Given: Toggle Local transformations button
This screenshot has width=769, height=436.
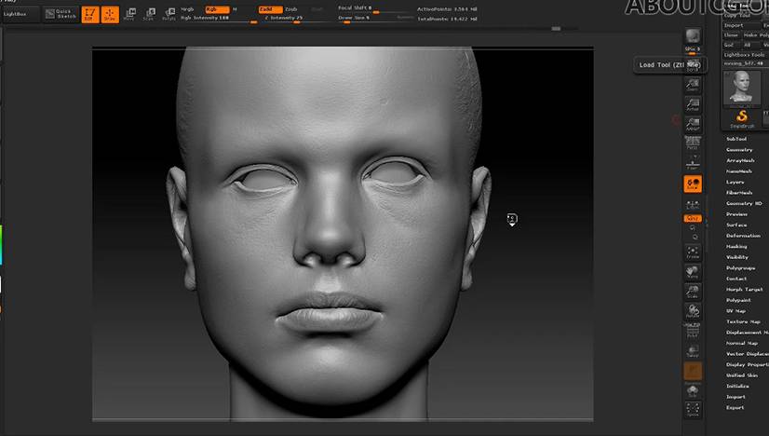Looking at the screenshot, I should click(693, 184).
